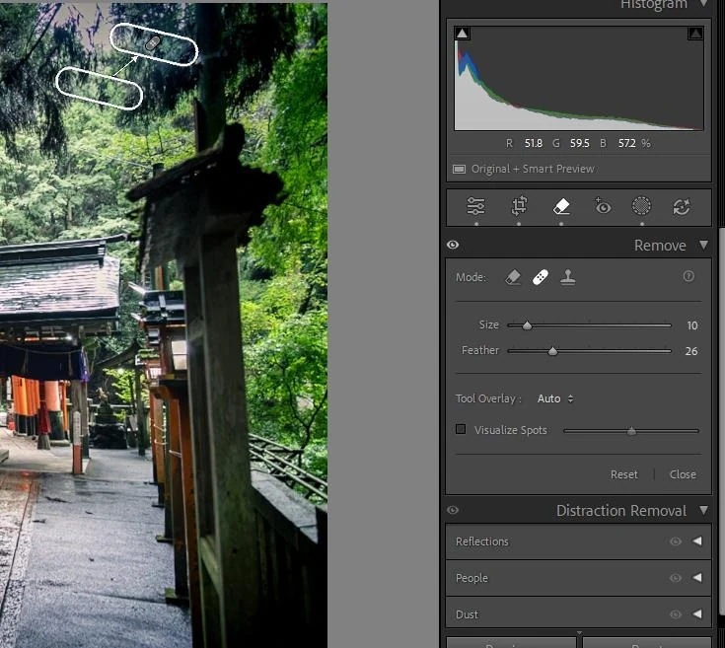
Task: Enable Visualize Spots checkbox
Action: click(x=461, y=429)
